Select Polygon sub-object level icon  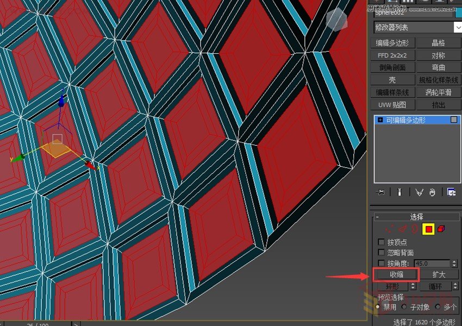[428, 229]
